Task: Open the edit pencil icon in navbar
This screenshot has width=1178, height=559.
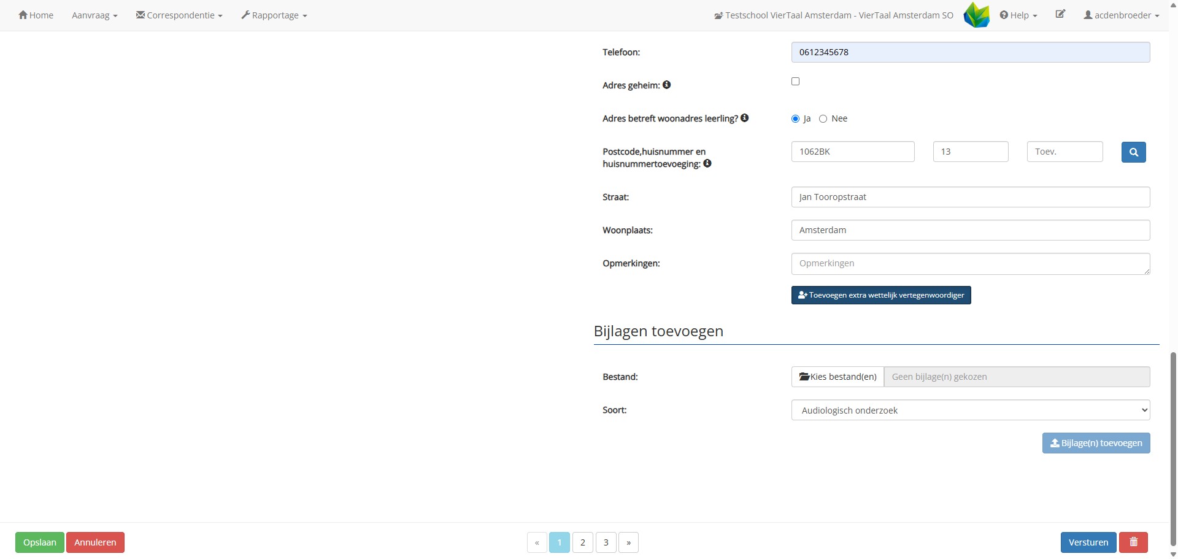Action: pyautogui.click(x=1060, y=14)
